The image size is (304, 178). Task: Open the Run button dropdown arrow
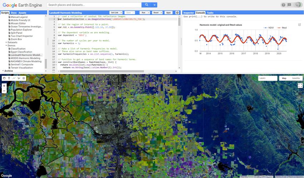(x=149, y=13)
